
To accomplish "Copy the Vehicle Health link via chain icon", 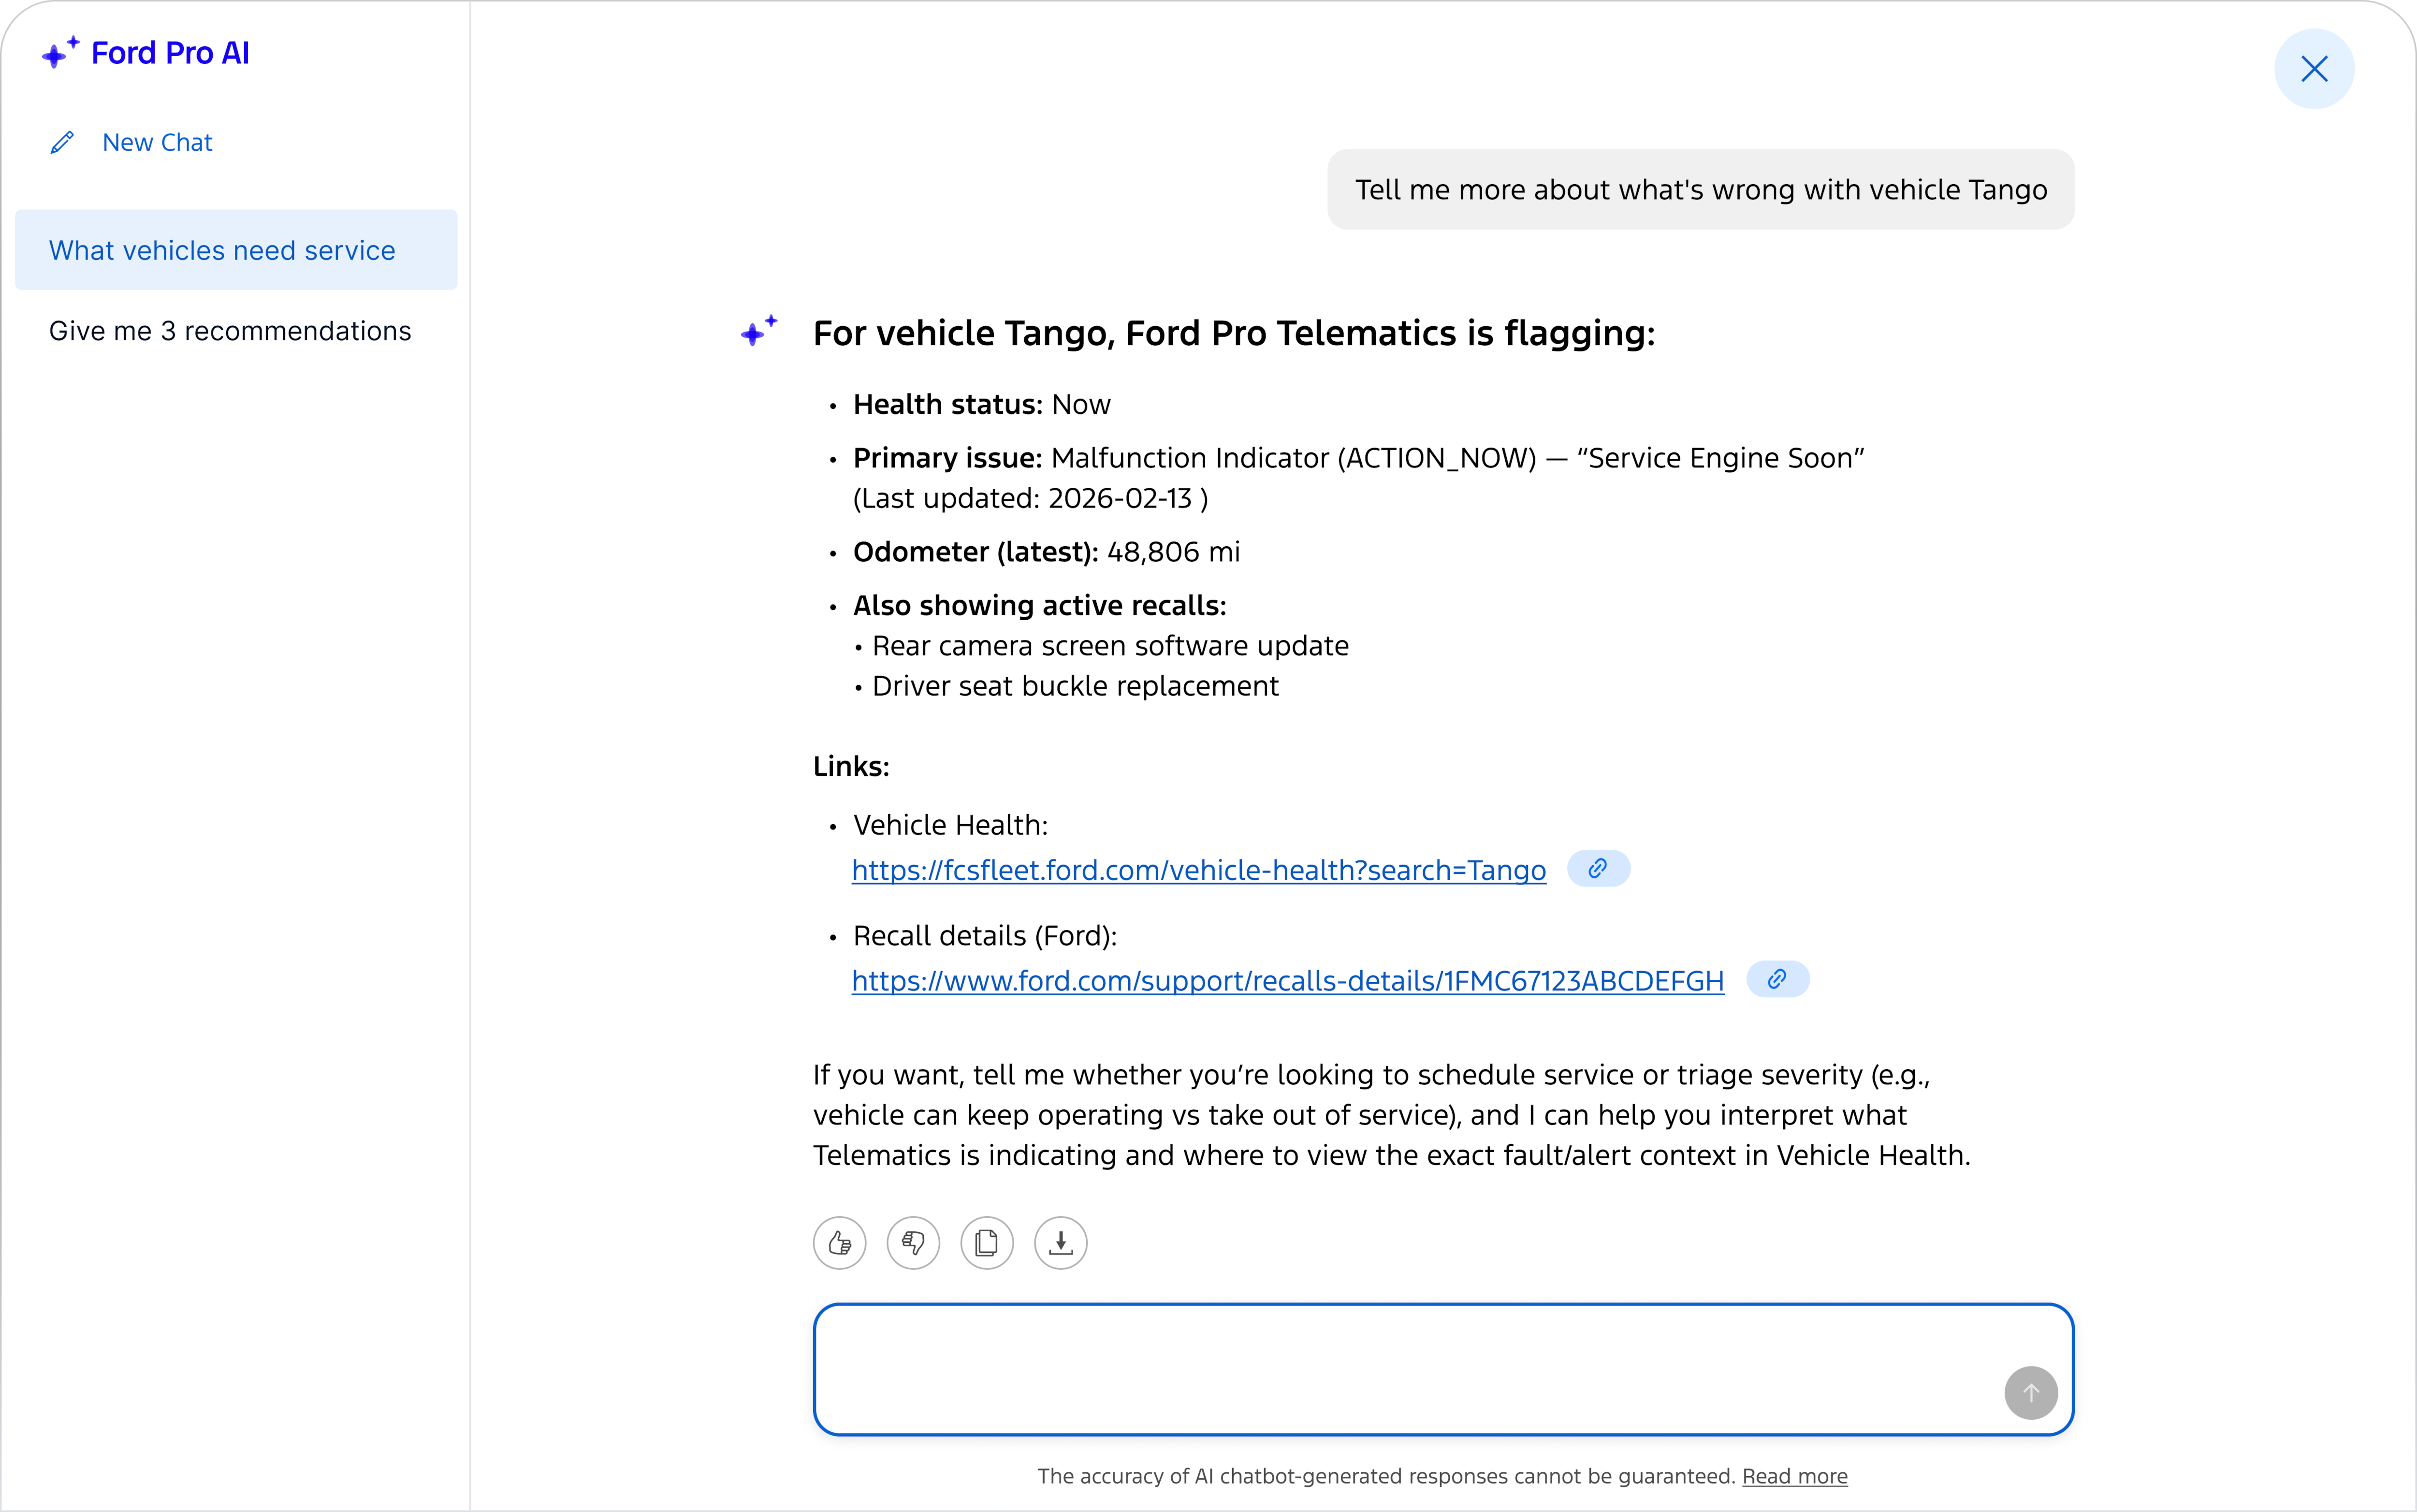I will click(x=1598, y=868).
